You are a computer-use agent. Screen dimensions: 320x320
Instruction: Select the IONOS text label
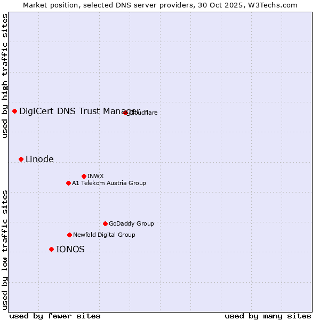click(70, 249)
